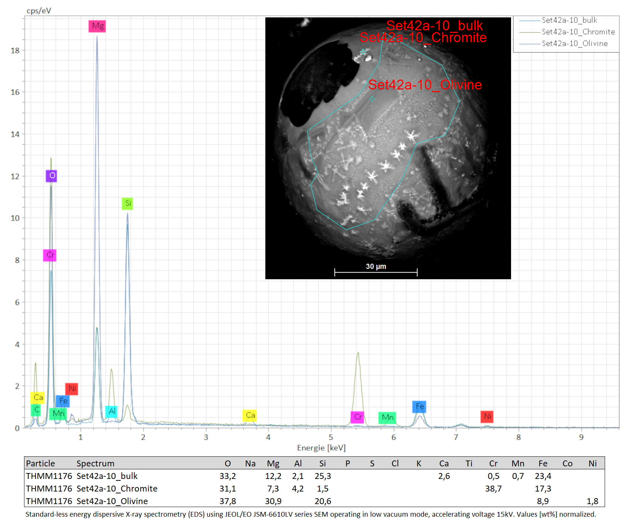628x520 pixels.
Task: Click the green Mn label near 6 keV
Action: coord(387,418)
